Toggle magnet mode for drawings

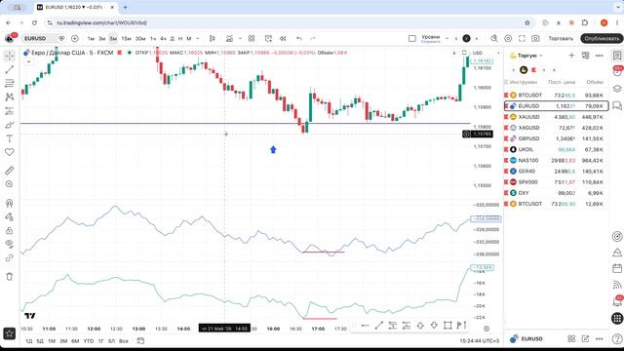(10, 203)
